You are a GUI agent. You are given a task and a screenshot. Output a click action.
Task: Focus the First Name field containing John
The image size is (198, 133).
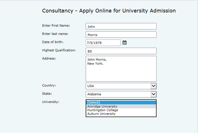click(121, 26)
